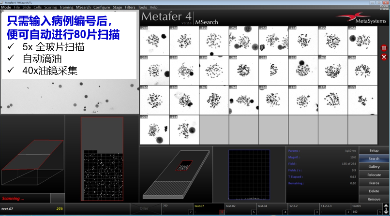Screen dimensions: 390x216
Task: Select metaphase thumbnail 249
Action: click(x=154, y=41)
